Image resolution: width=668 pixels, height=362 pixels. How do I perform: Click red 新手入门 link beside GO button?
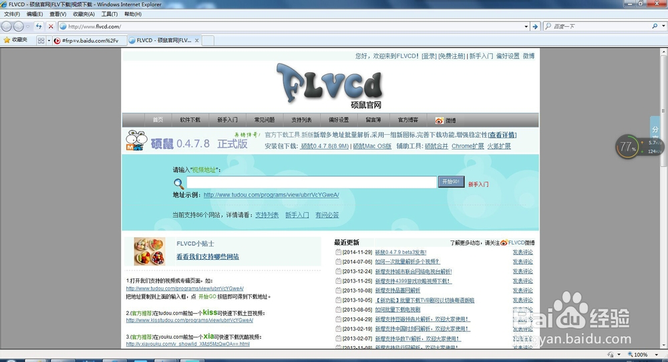coord(478,184)
